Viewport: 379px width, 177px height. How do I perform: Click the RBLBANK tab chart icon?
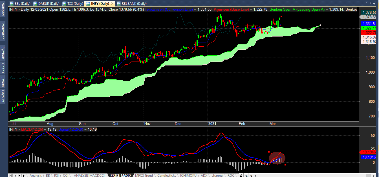(119, 3)
